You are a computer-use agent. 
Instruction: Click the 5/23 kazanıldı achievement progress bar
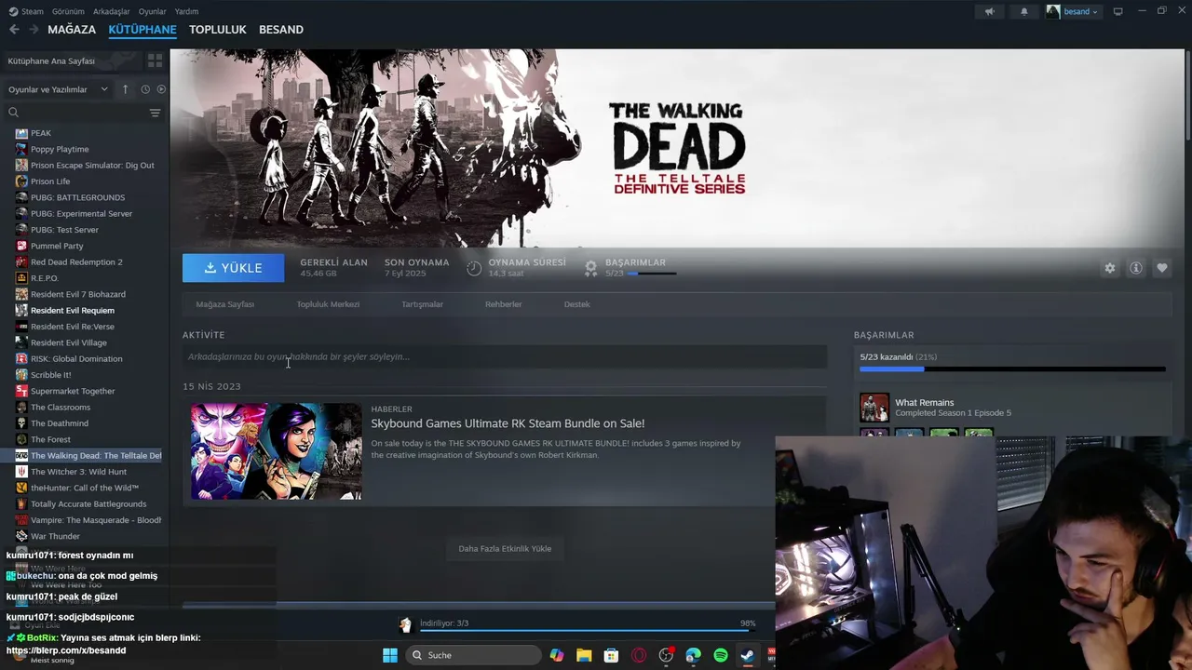pyautogui.click(x=1012, y=369)
